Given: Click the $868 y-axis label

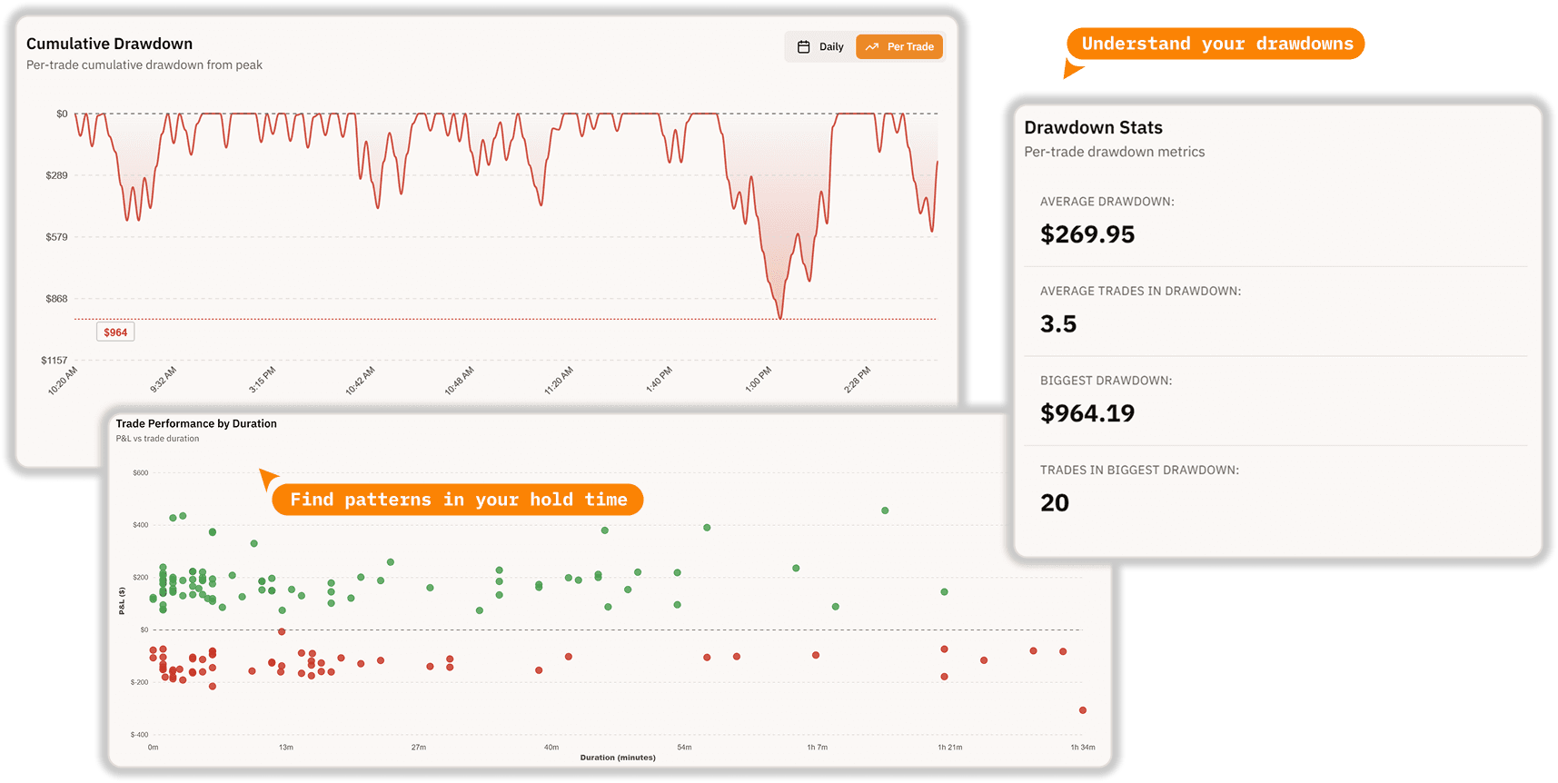Looking at the screenshot, I should 56,299.
